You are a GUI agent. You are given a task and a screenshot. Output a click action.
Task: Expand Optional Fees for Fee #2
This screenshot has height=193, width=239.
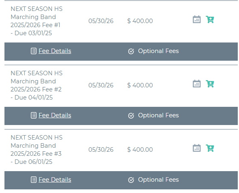158,115
